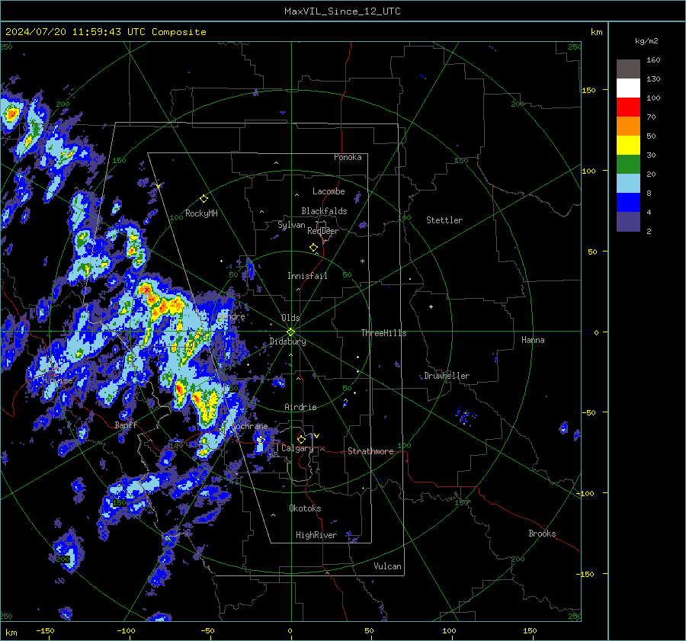Click the Innisfail city label
686x641 pixels.
point(307,276)
